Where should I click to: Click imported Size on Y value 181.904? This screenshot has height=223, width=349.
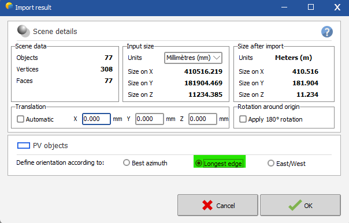pyautogui.click(x=305, y=83)
